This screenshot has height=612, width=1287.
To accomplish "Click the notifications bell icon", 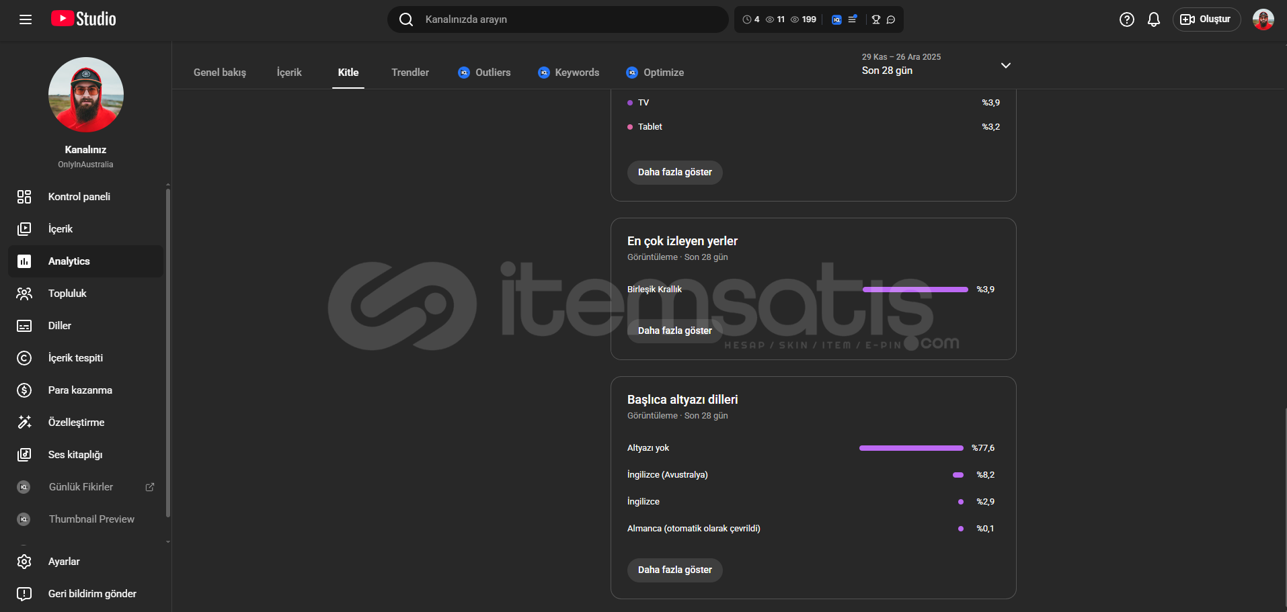I will tap(1153, 19).
